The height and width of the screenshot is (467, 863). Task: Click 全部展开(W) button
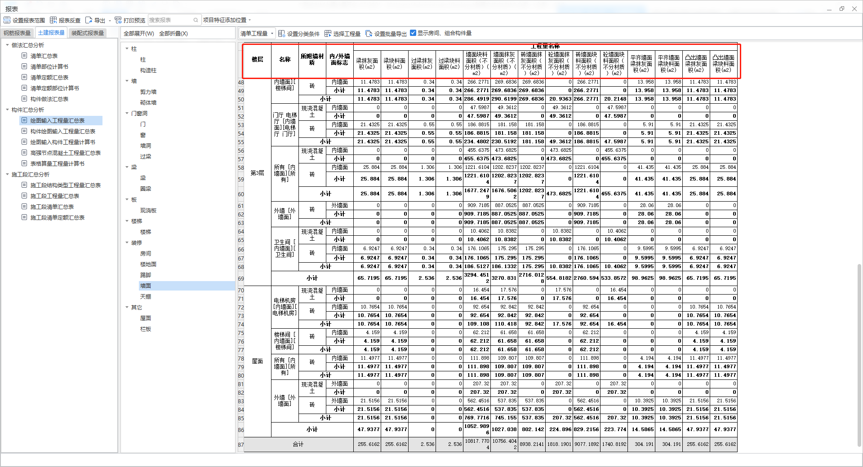pyautogui.click(x=139, y=34)
